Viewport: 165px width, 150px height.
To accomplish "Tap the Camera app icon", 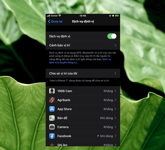I will point(52,127).
